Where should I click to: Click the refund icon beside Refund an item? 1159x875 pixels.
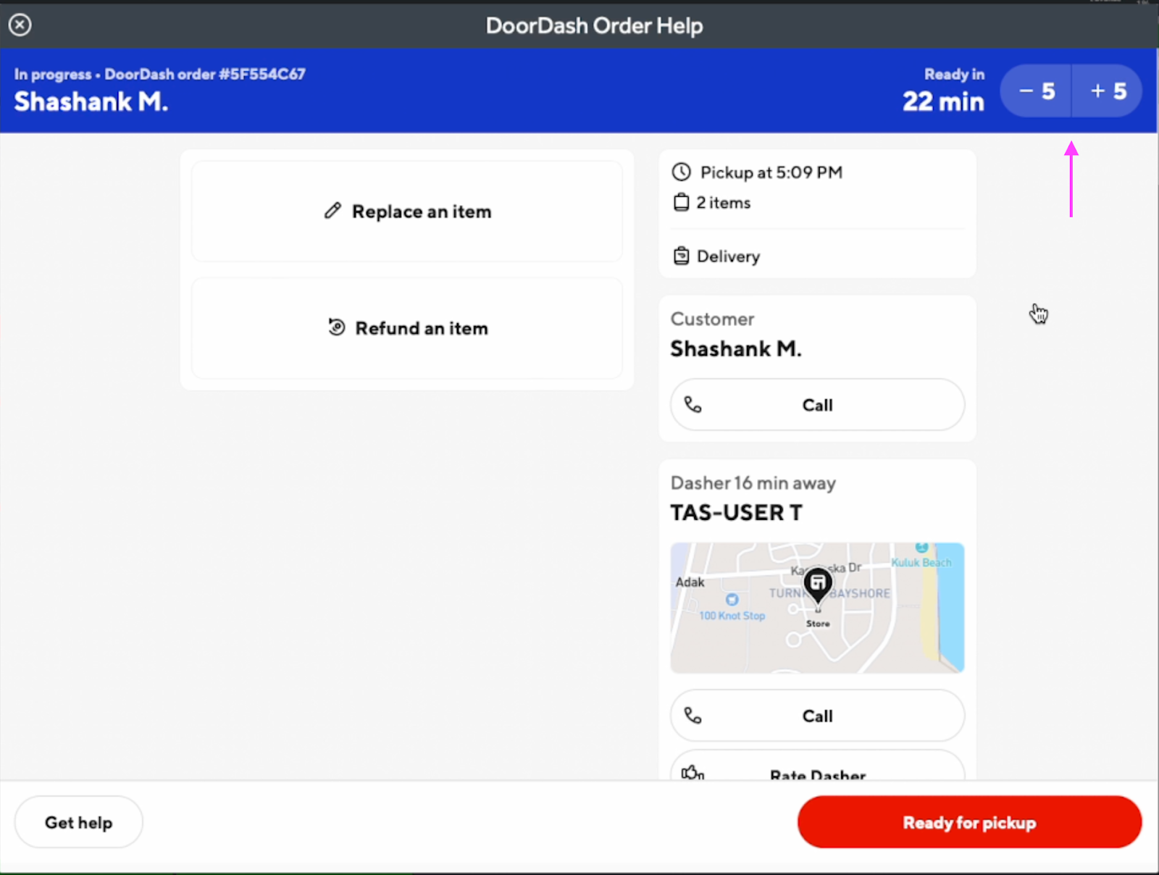point(337,327)
